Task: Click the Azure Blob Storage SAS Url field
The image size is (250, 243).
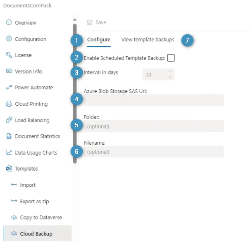Action: pos(153,100)
